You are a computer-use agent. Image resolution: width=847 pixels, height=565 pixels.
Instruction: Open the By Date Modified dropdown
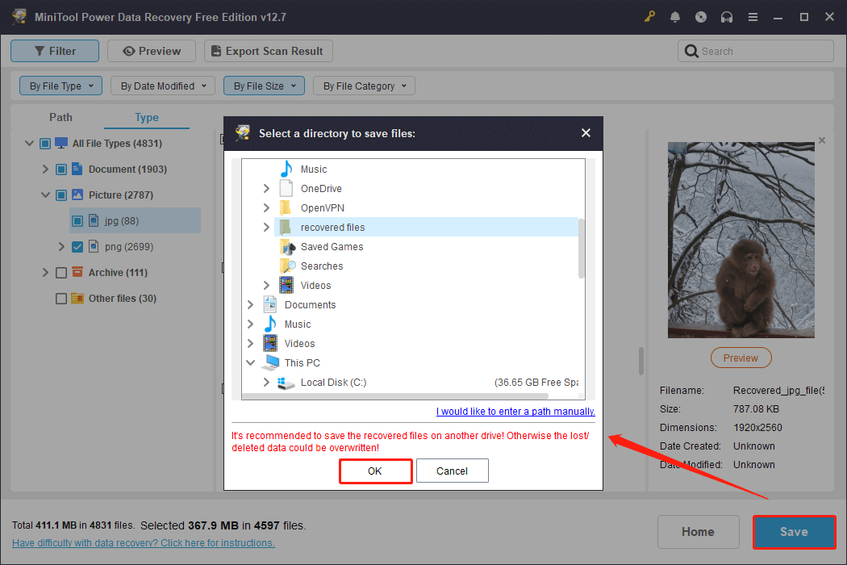pos(162,86)
